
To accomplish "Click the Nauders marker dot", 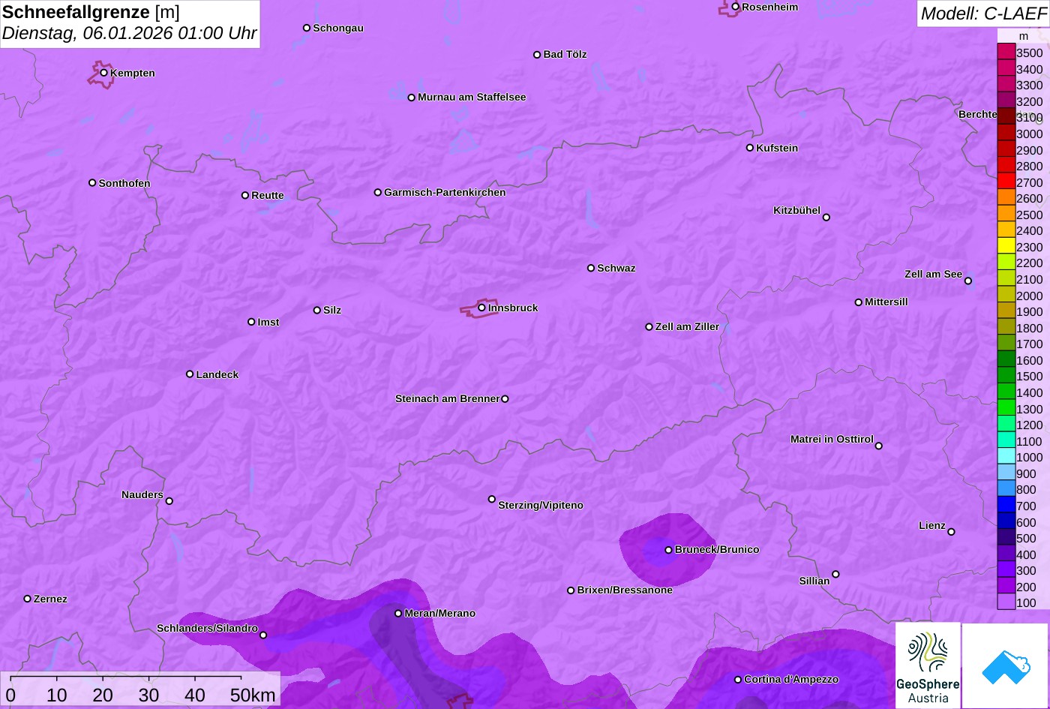I will [x=169, y=501].
